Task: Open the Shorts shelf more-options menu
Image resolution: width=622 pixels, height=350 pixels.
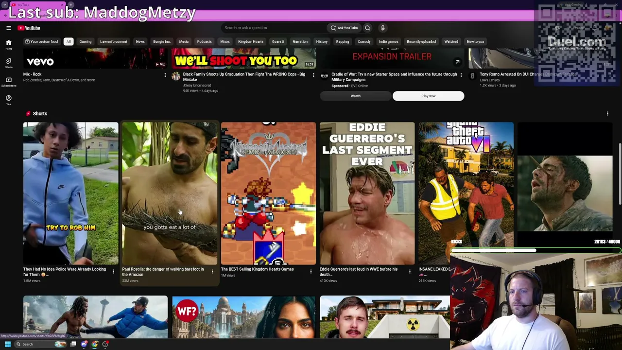Action: pyautogui.click(x=607, y=114)
